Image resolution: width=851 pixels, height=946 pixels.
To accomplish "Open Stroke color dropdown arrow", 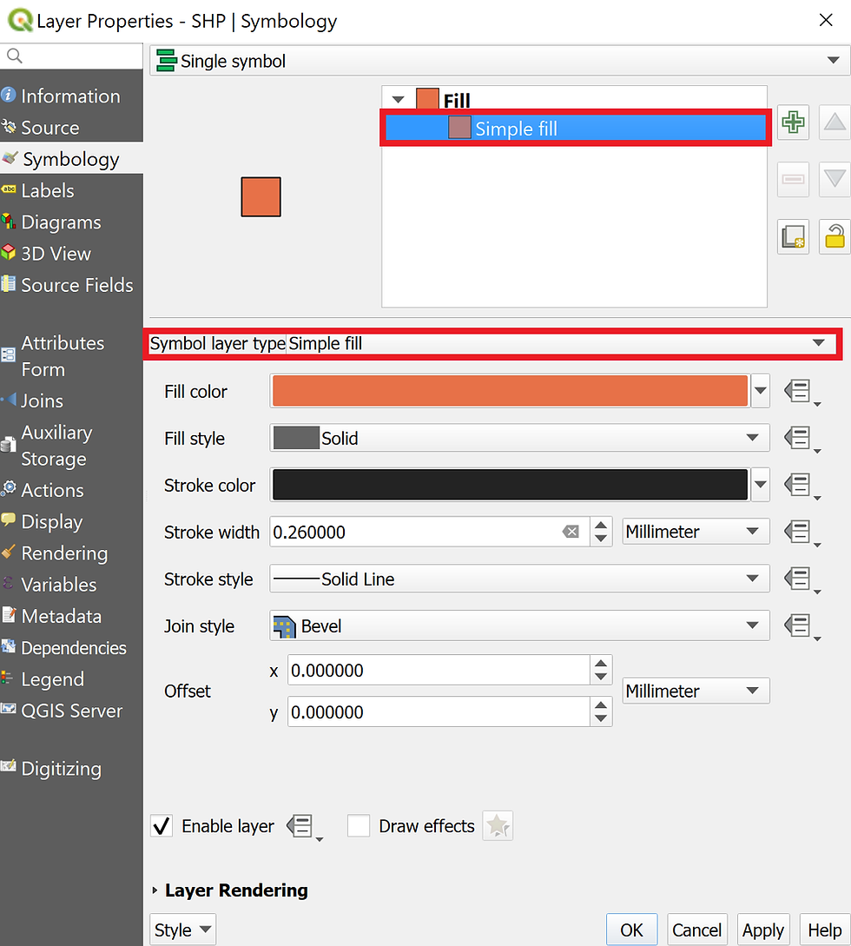I will point(761,485).
